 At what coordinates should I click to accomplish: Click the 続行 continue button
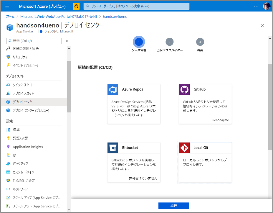(173, 206)
